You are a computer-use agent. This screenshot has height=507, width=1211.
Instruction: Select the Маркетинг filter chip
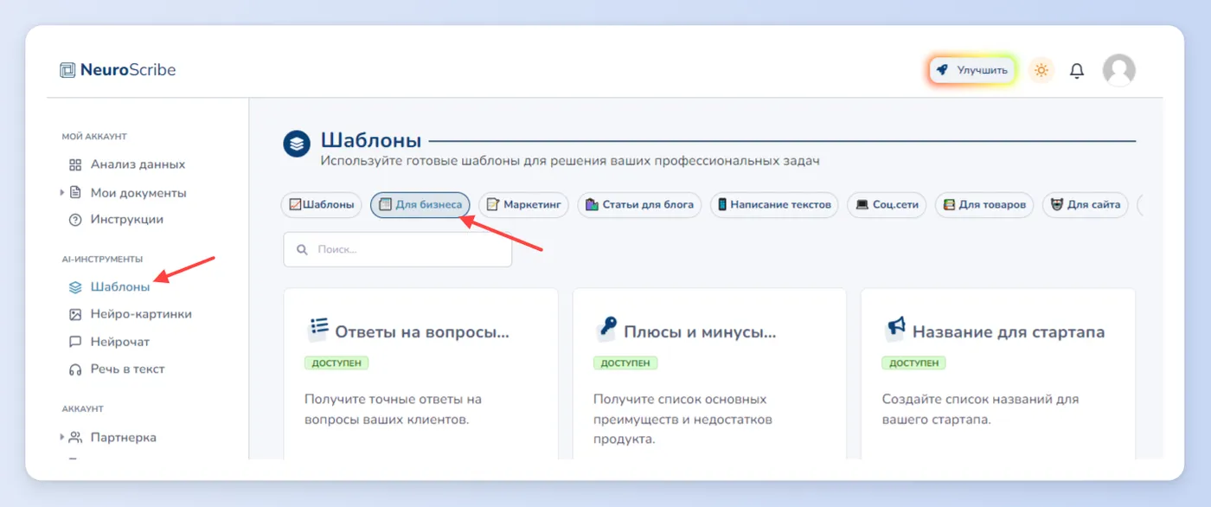tap(524, 205)
